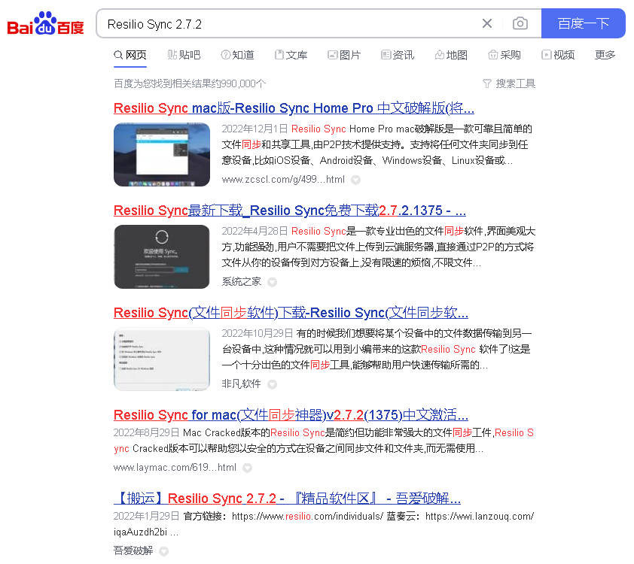Open the www.zcscl.com source URL
Screen dimensions: 634x564
coord(283,179)
